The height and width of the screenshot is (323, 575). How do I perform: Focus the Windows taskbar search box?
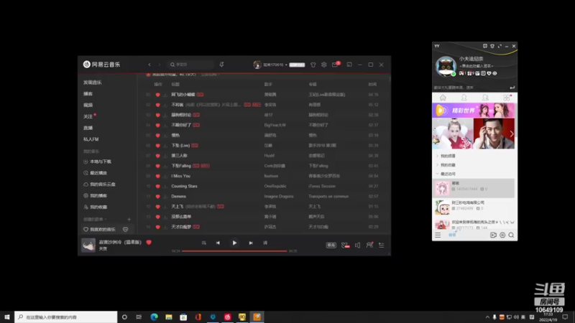coord(66,317)
